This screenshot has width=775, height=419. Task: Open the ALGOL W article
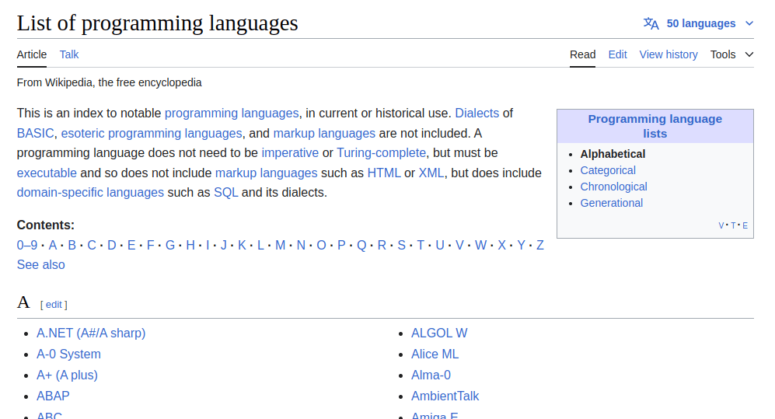(439, 333)
